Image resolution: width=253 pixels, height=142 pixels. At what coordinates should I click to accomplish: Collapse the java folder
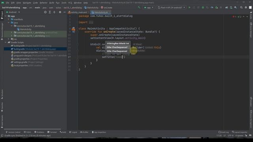[9, 23]
